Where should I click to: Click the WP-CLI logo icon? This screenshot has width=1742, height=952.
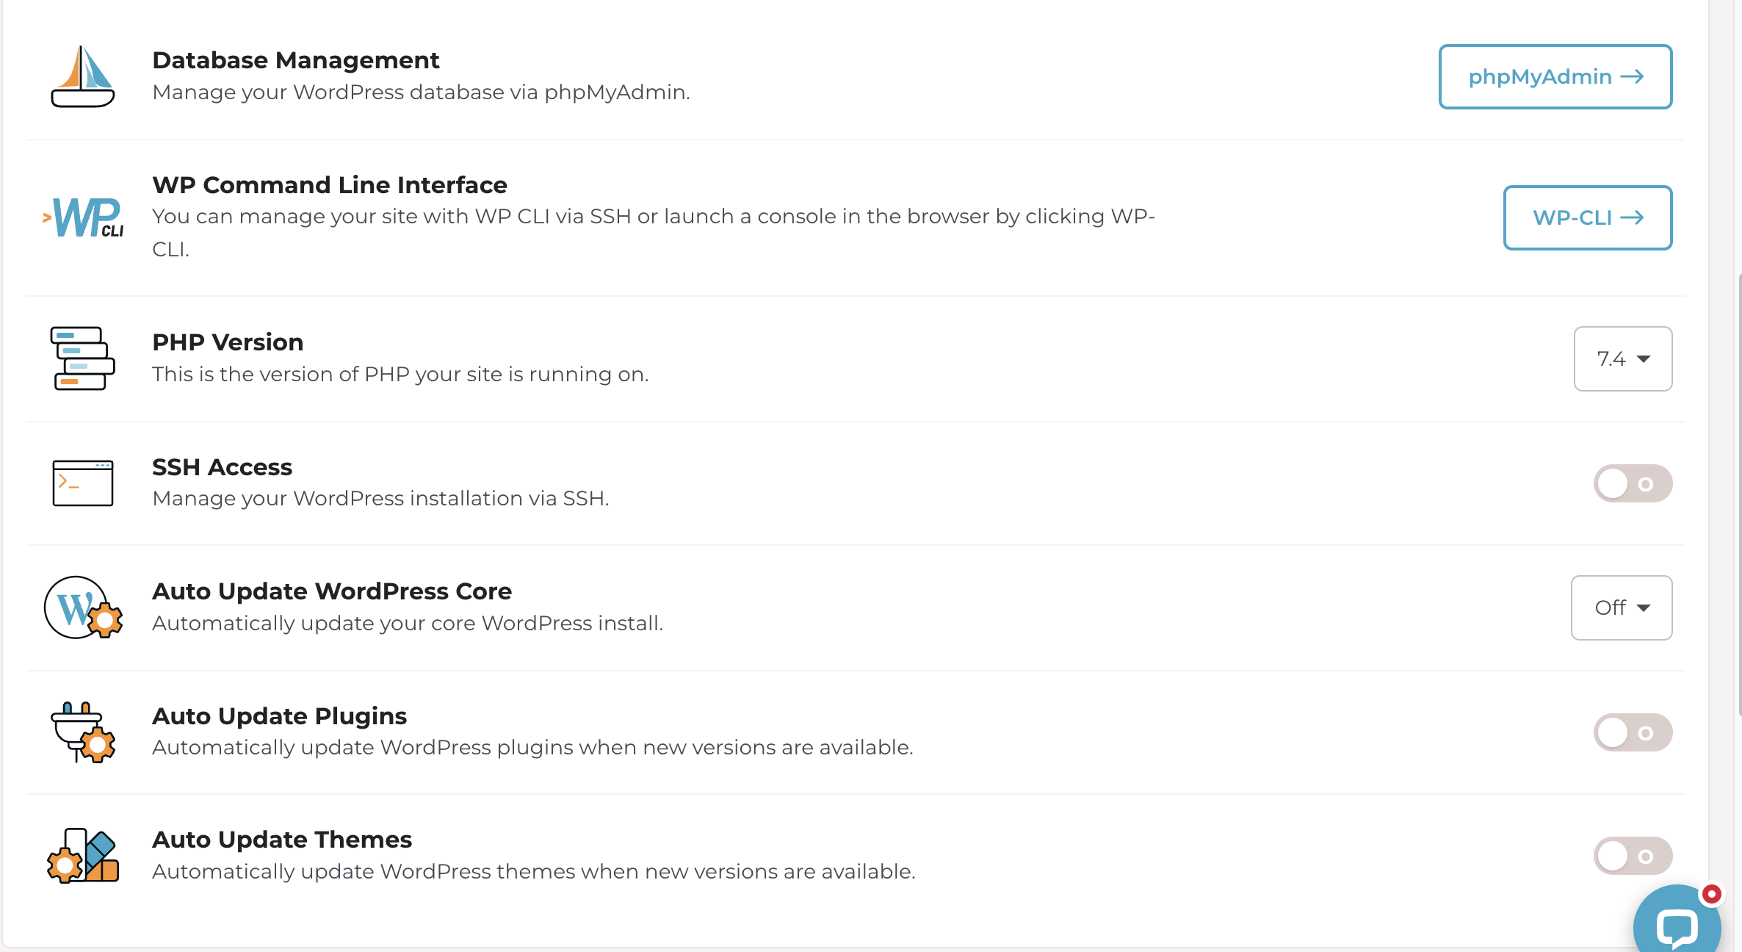pyautogui.click(x=83, y=217)
